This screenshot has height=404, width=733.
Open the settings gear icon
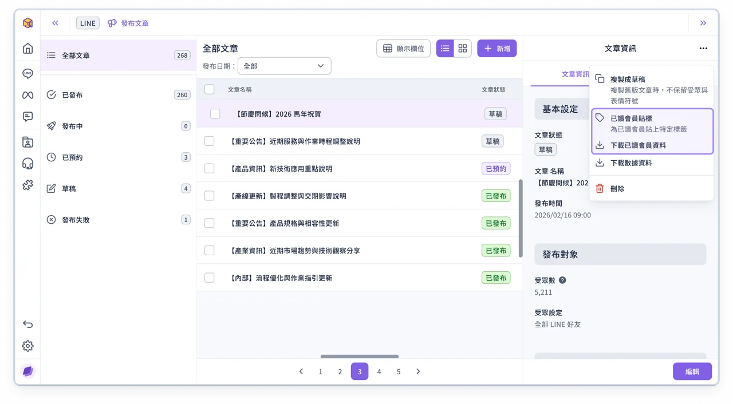27,346
